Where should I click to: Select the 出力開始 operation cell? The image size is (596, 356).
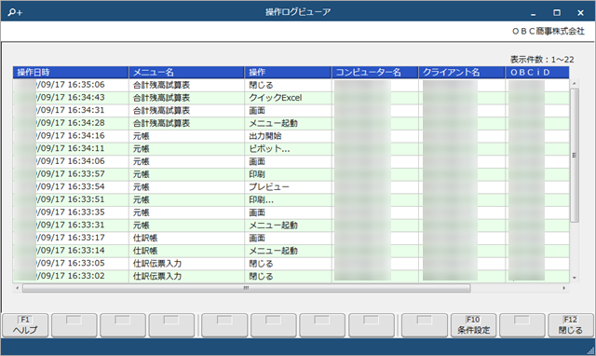pos(288,136)
